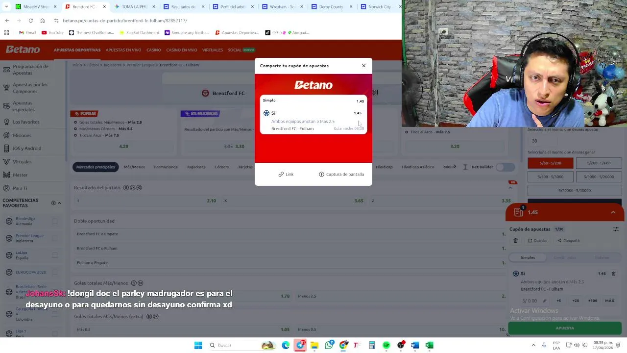Select Mercados principales tab
Screen dimensions: 627x353
coord(96,167)
